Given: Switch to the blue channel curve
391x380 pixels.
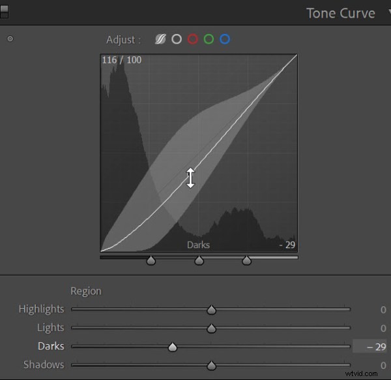Looking at the screenshot, I should (x=225, y=39).
